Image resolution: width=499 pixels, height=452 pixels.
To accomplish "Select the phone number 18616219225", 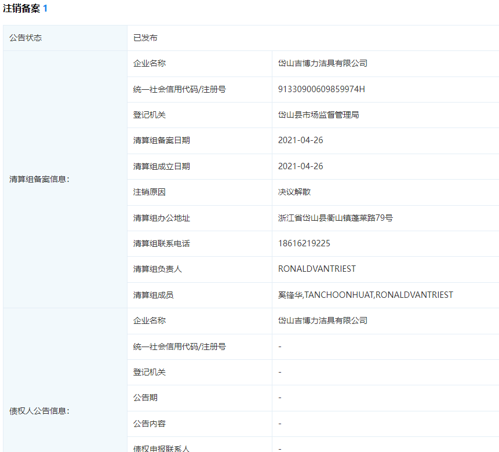I will click(304, 243).
